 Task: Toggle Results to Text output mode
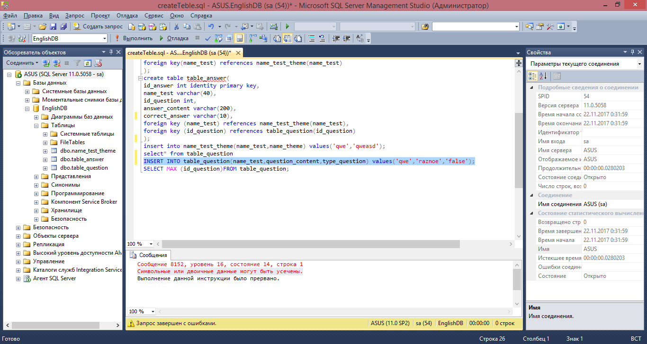pyautogui.click(x=276, y=38)
